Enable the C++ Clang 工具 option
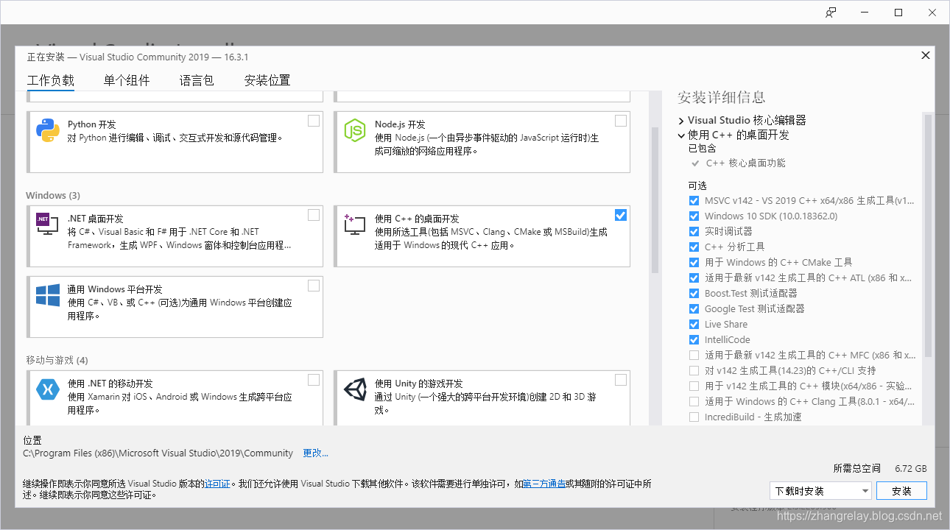Screen dimensions: 950x530 tap(694, 401)
